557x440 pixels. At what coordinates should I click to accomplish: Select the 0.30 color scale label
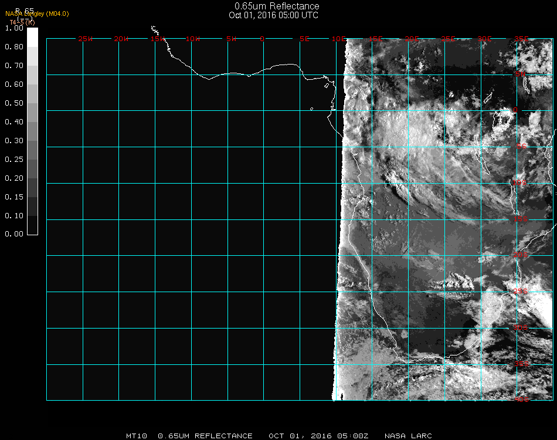coord(14,141)
